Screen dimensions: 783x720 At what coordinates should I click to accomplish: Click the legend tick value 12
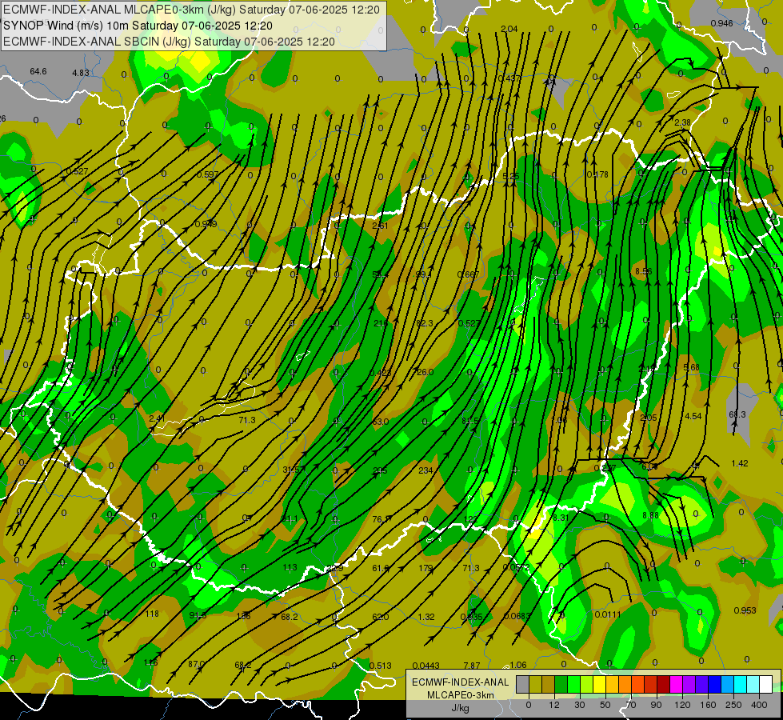[x=554, y=705]
